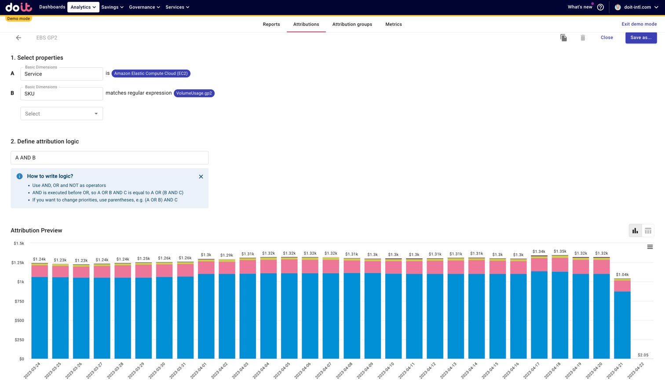Open the doit-intl.com account dropdown

tap(641, 7)
